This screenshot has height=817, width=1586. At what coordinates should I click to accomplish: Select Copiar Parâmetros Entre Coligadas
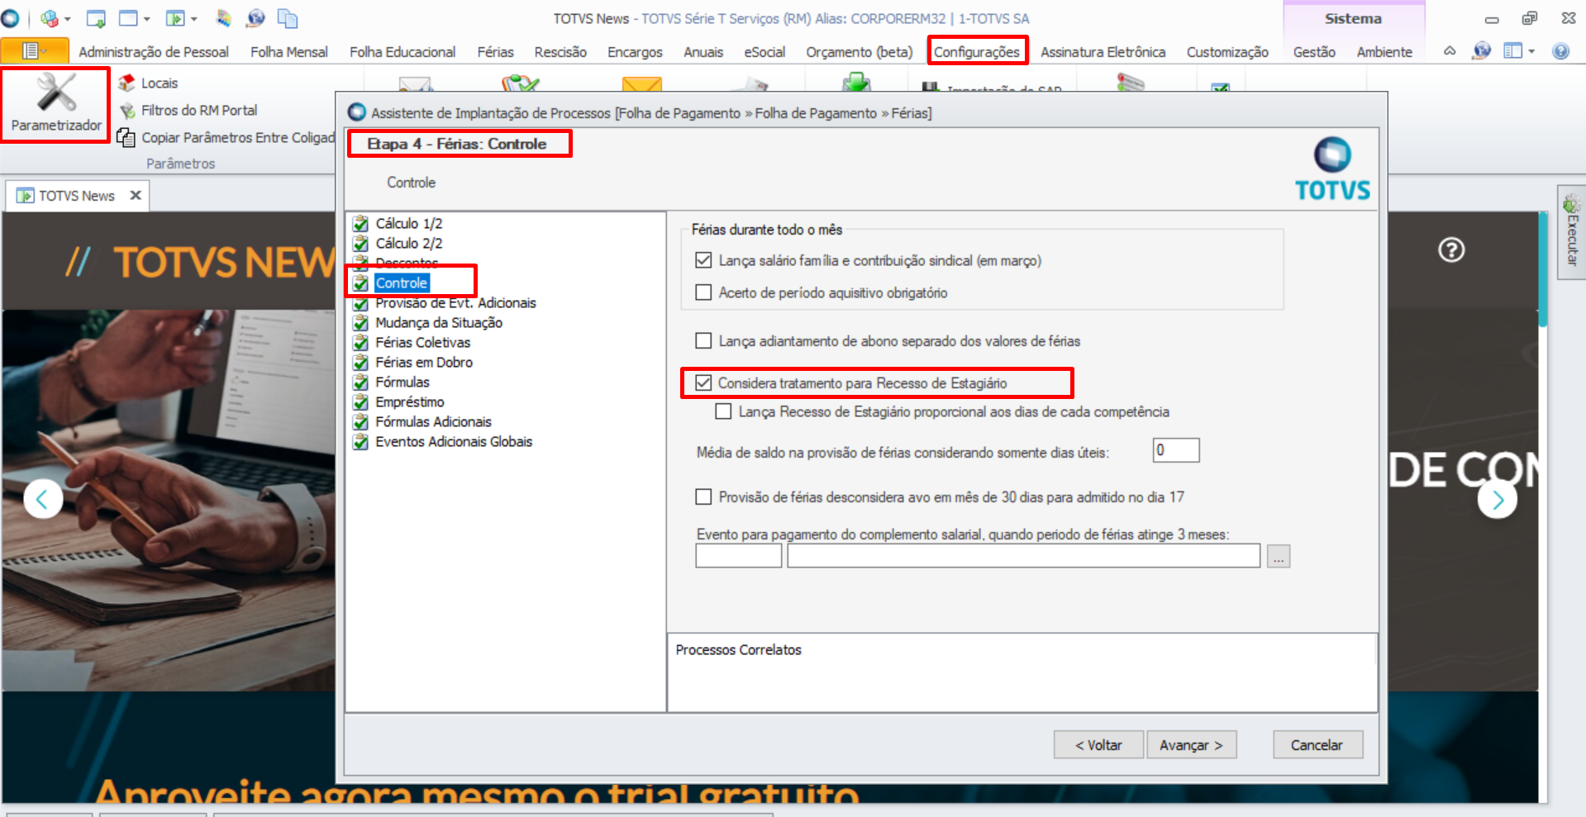click(x=226, y=137)
